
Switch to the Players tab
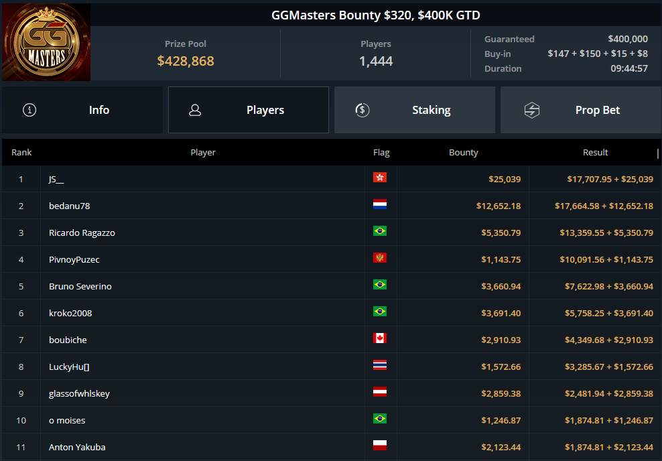(x=248, y=110)
